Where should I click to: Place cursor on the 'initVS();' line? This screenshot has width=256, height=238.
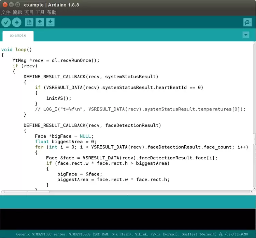click(59, 98)
